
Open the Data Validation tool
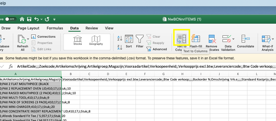pos(227,39)
